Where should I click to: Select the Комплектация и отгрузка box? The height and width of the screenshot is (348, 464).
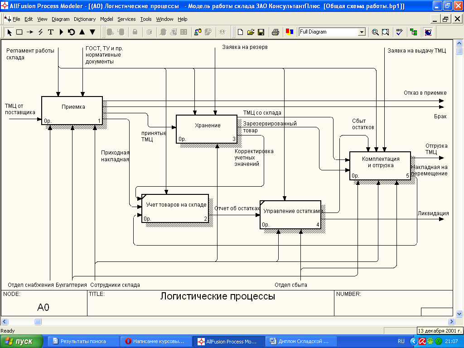pos(380,166)
